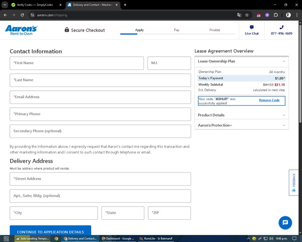Click the phone icon above 877-496-1609
Viewport: 302px width, 242px height.
tap(281, 27)
